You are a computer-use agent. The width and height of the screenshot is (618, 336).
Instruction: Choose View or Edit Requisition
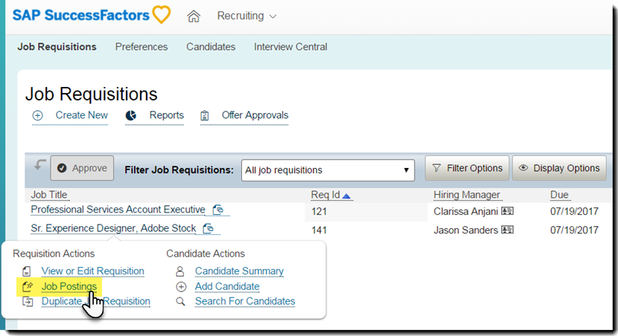(x=92, y=271)
